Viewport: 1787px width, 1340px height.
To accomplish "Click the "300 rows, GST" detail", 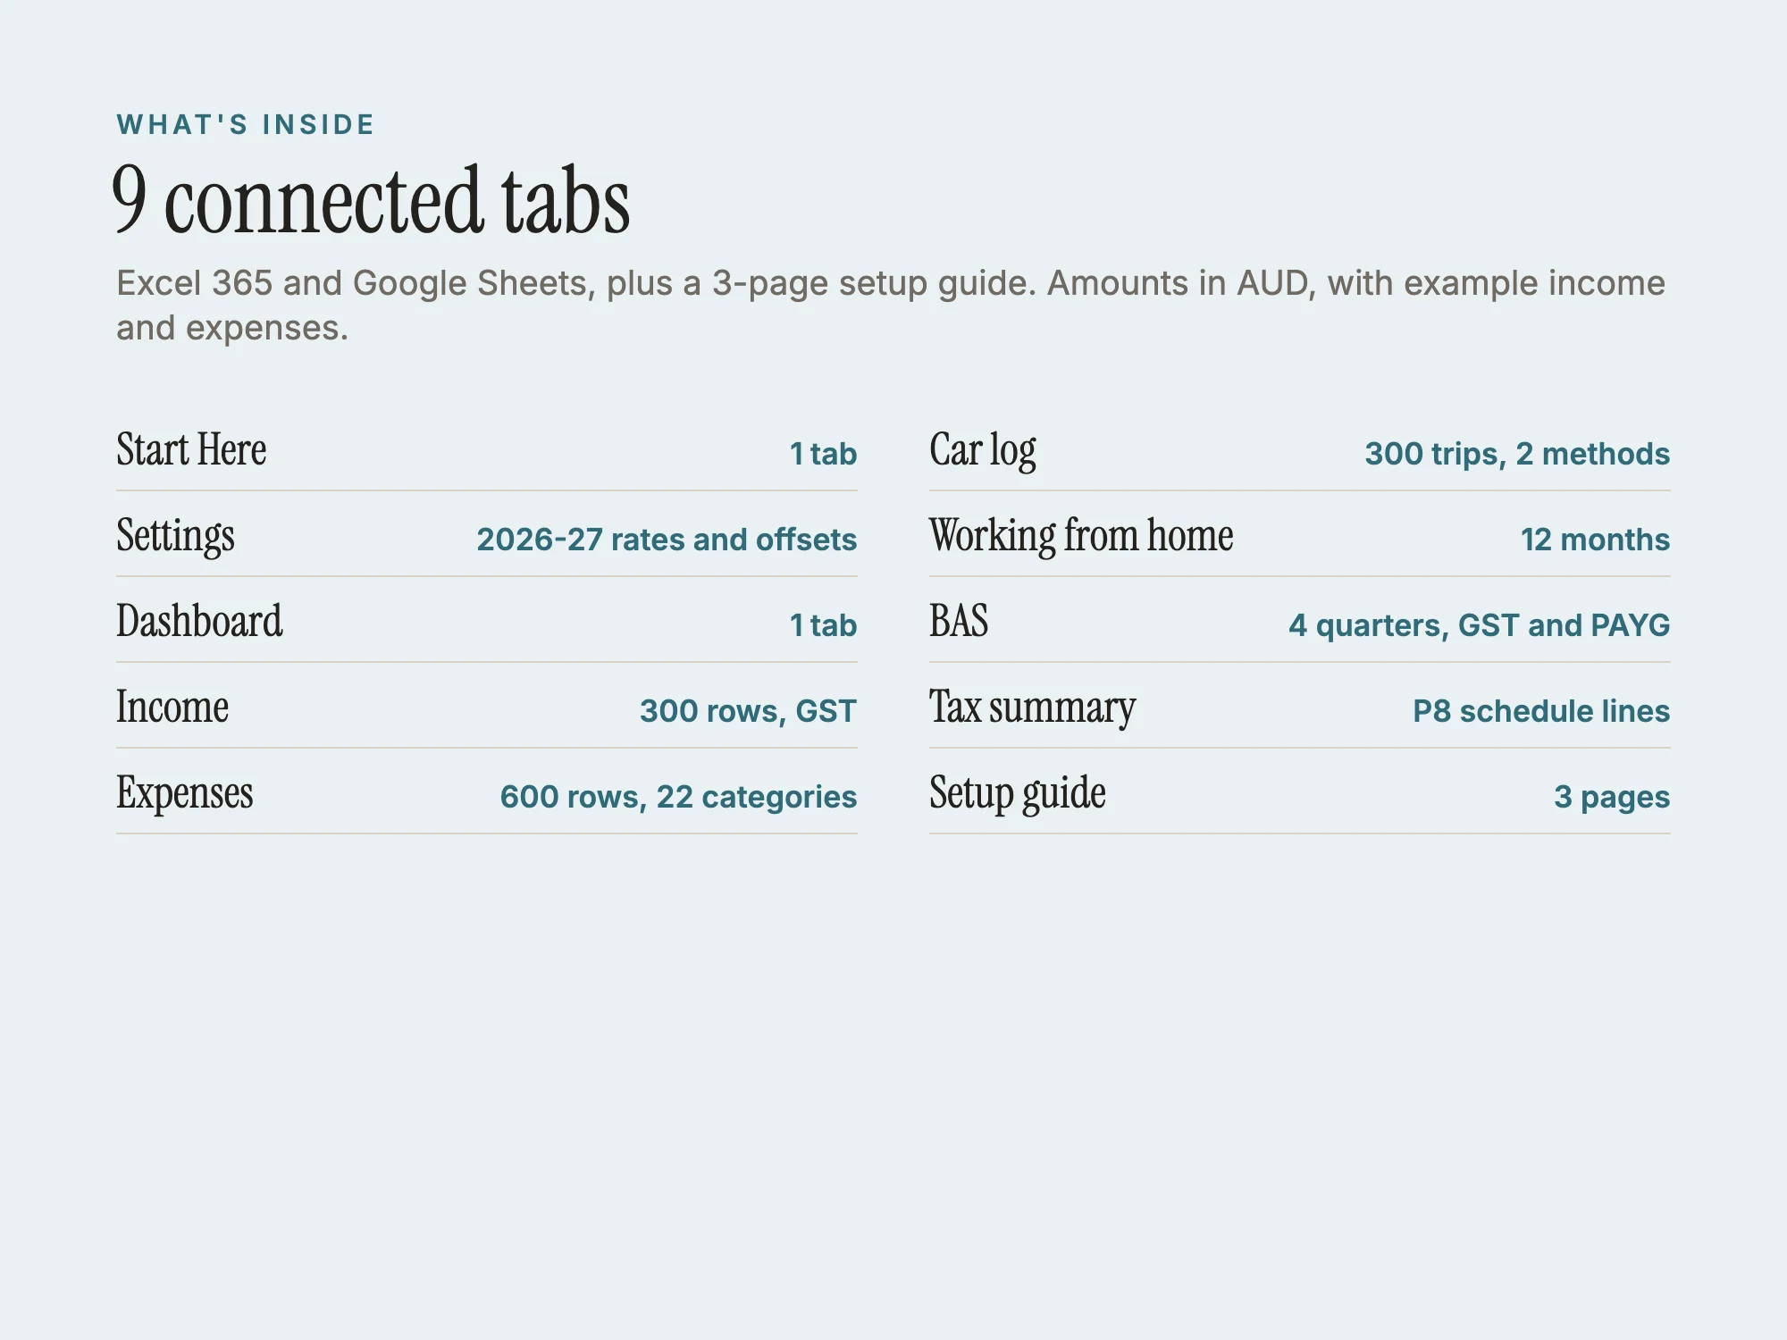I will tap(748, 711).
